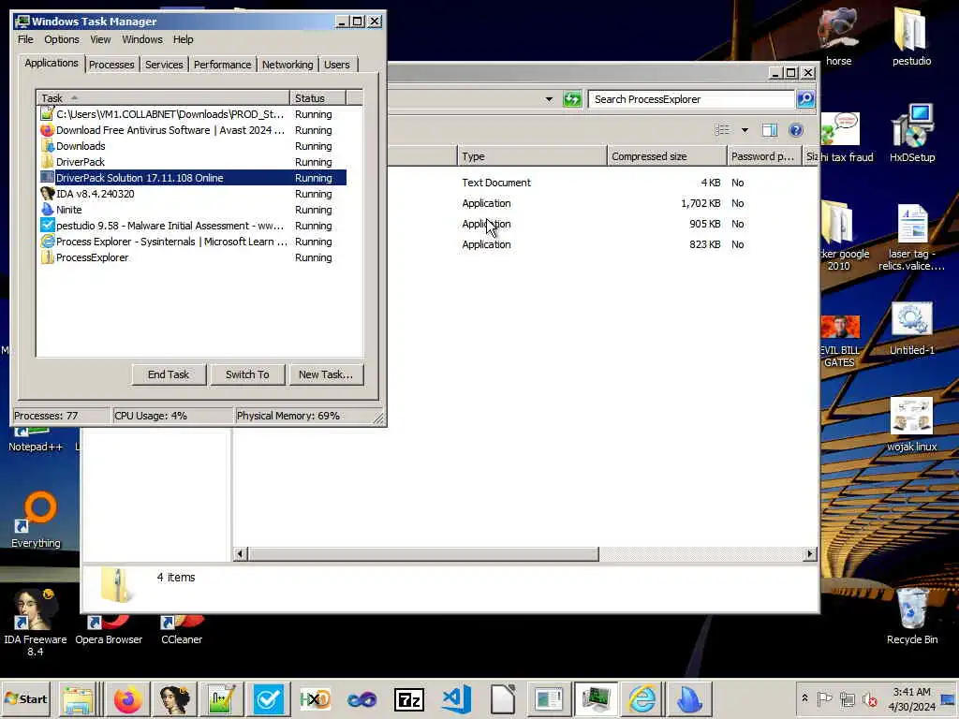Image resolution: width=959 pixels, height=719 pixels.
Task: Open the File menu in Task Manager
Action: coord(25,39)
